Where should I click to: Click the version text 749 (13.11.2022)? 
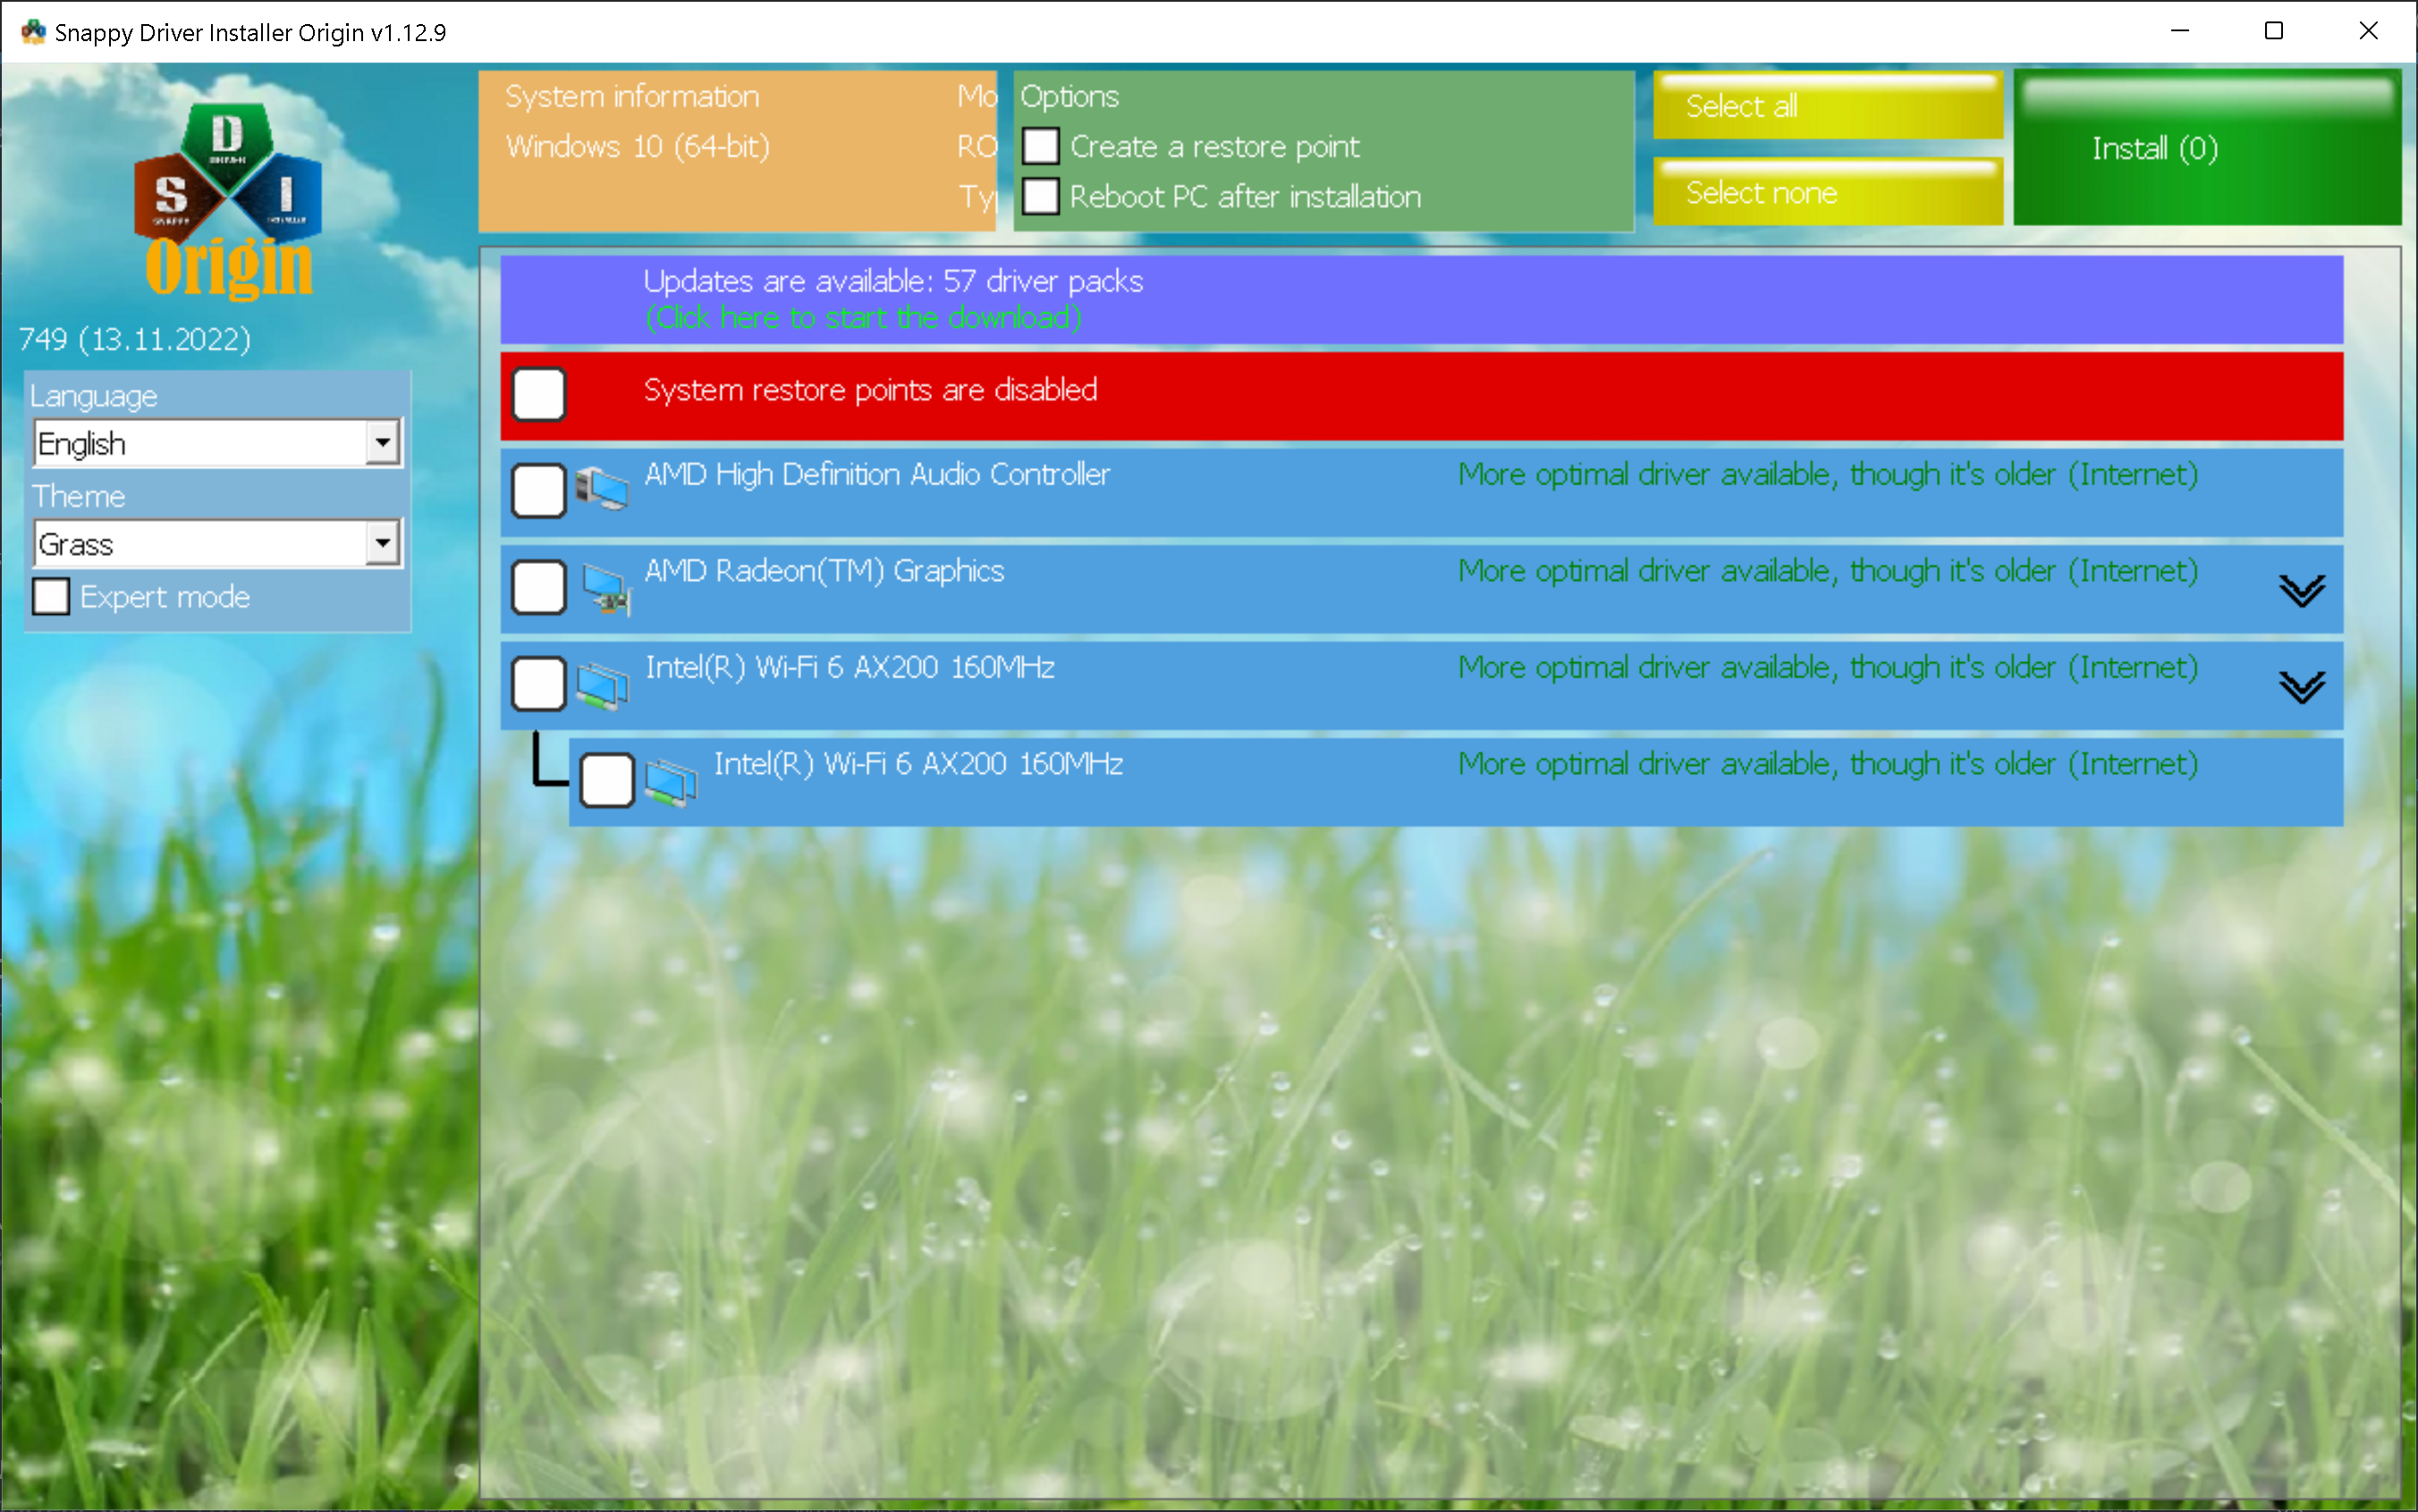[135, 339]
